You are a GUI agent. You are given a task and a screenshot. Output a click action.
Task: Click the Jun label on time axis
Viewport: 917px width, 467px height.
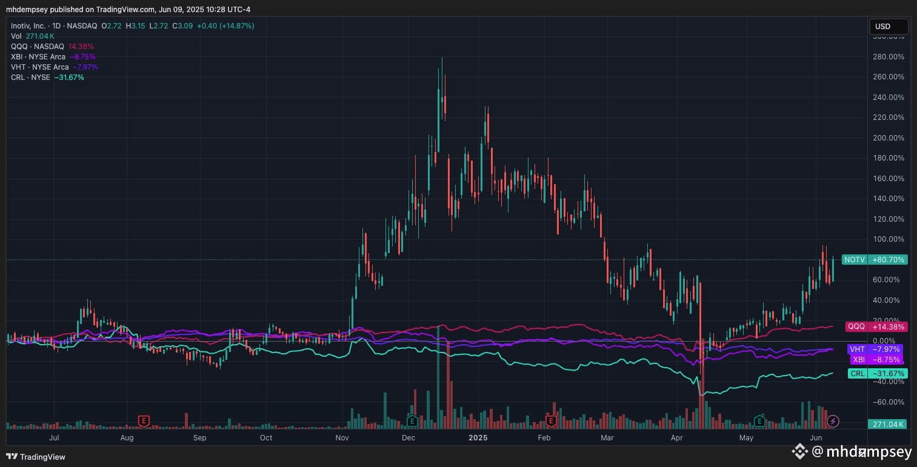click(816, 437)
